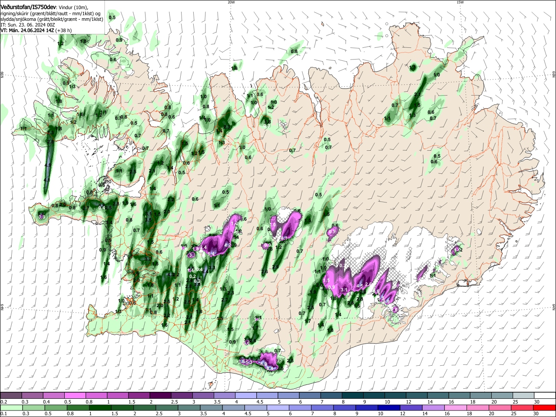Click the rain legend swatch between 25 and 30

pos(521,407)
